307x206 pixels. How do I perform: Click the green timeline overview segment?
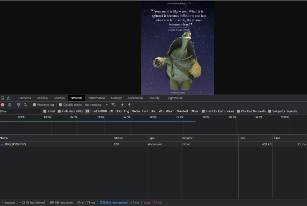pyautogui.click(x=47, y=122)
